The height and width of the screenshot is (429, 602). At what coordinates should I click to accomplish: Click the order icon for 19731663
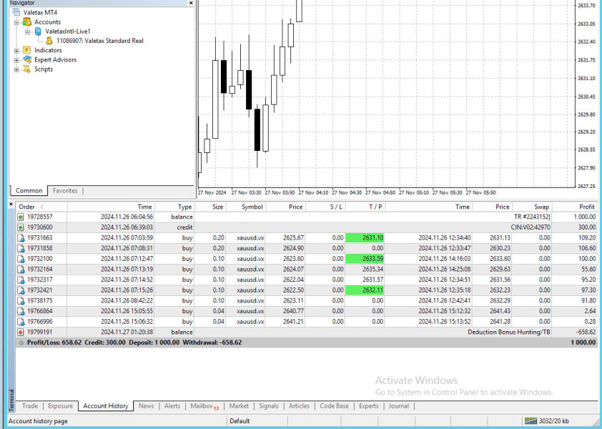[21, 237]
